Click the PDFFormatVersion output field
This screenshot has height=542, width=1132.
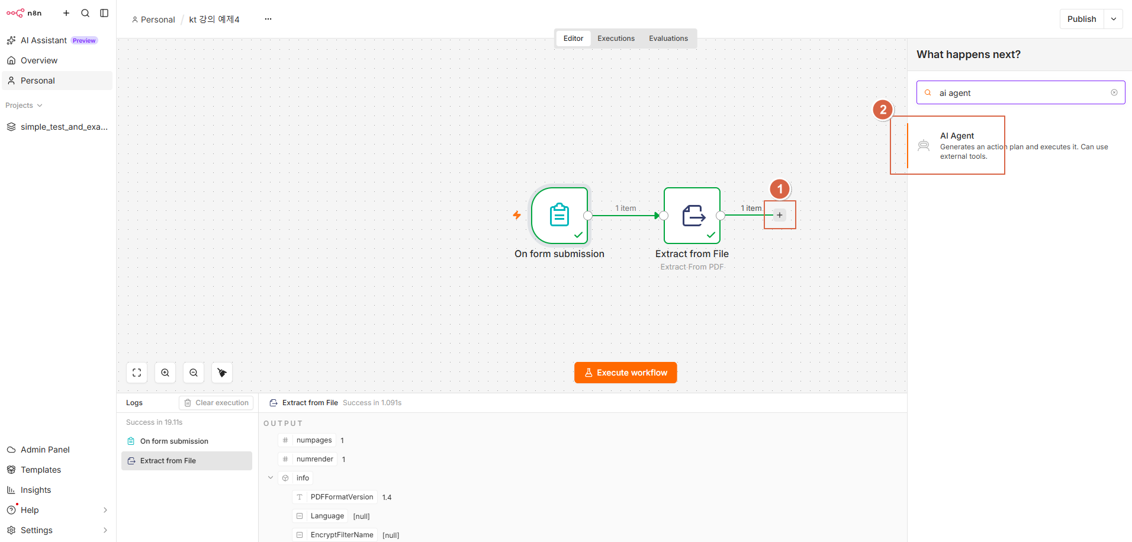click(x=335, y=497)
